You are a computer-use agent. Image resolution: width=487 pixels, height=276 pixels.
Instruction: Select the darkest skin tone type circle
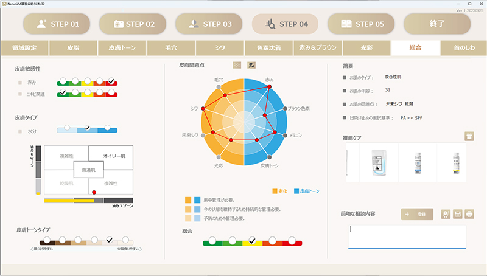[x=46, y=240]
